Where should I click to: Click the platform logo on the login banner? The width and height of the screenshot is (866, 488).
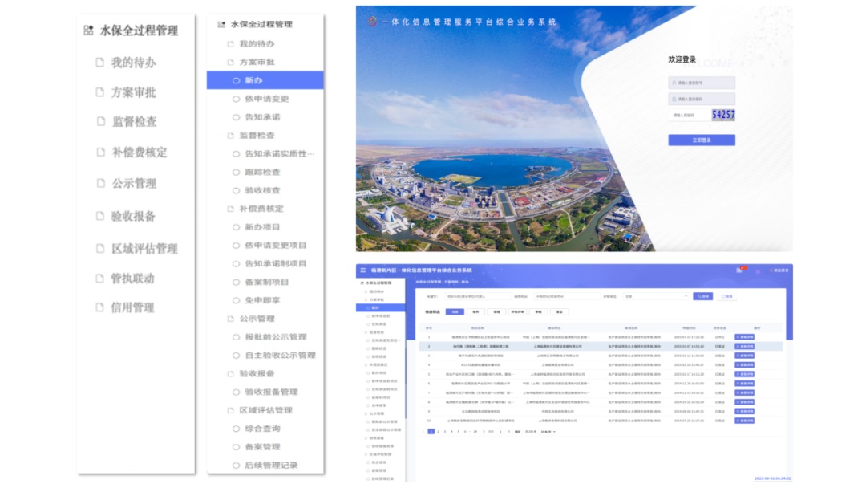[372, 22]
